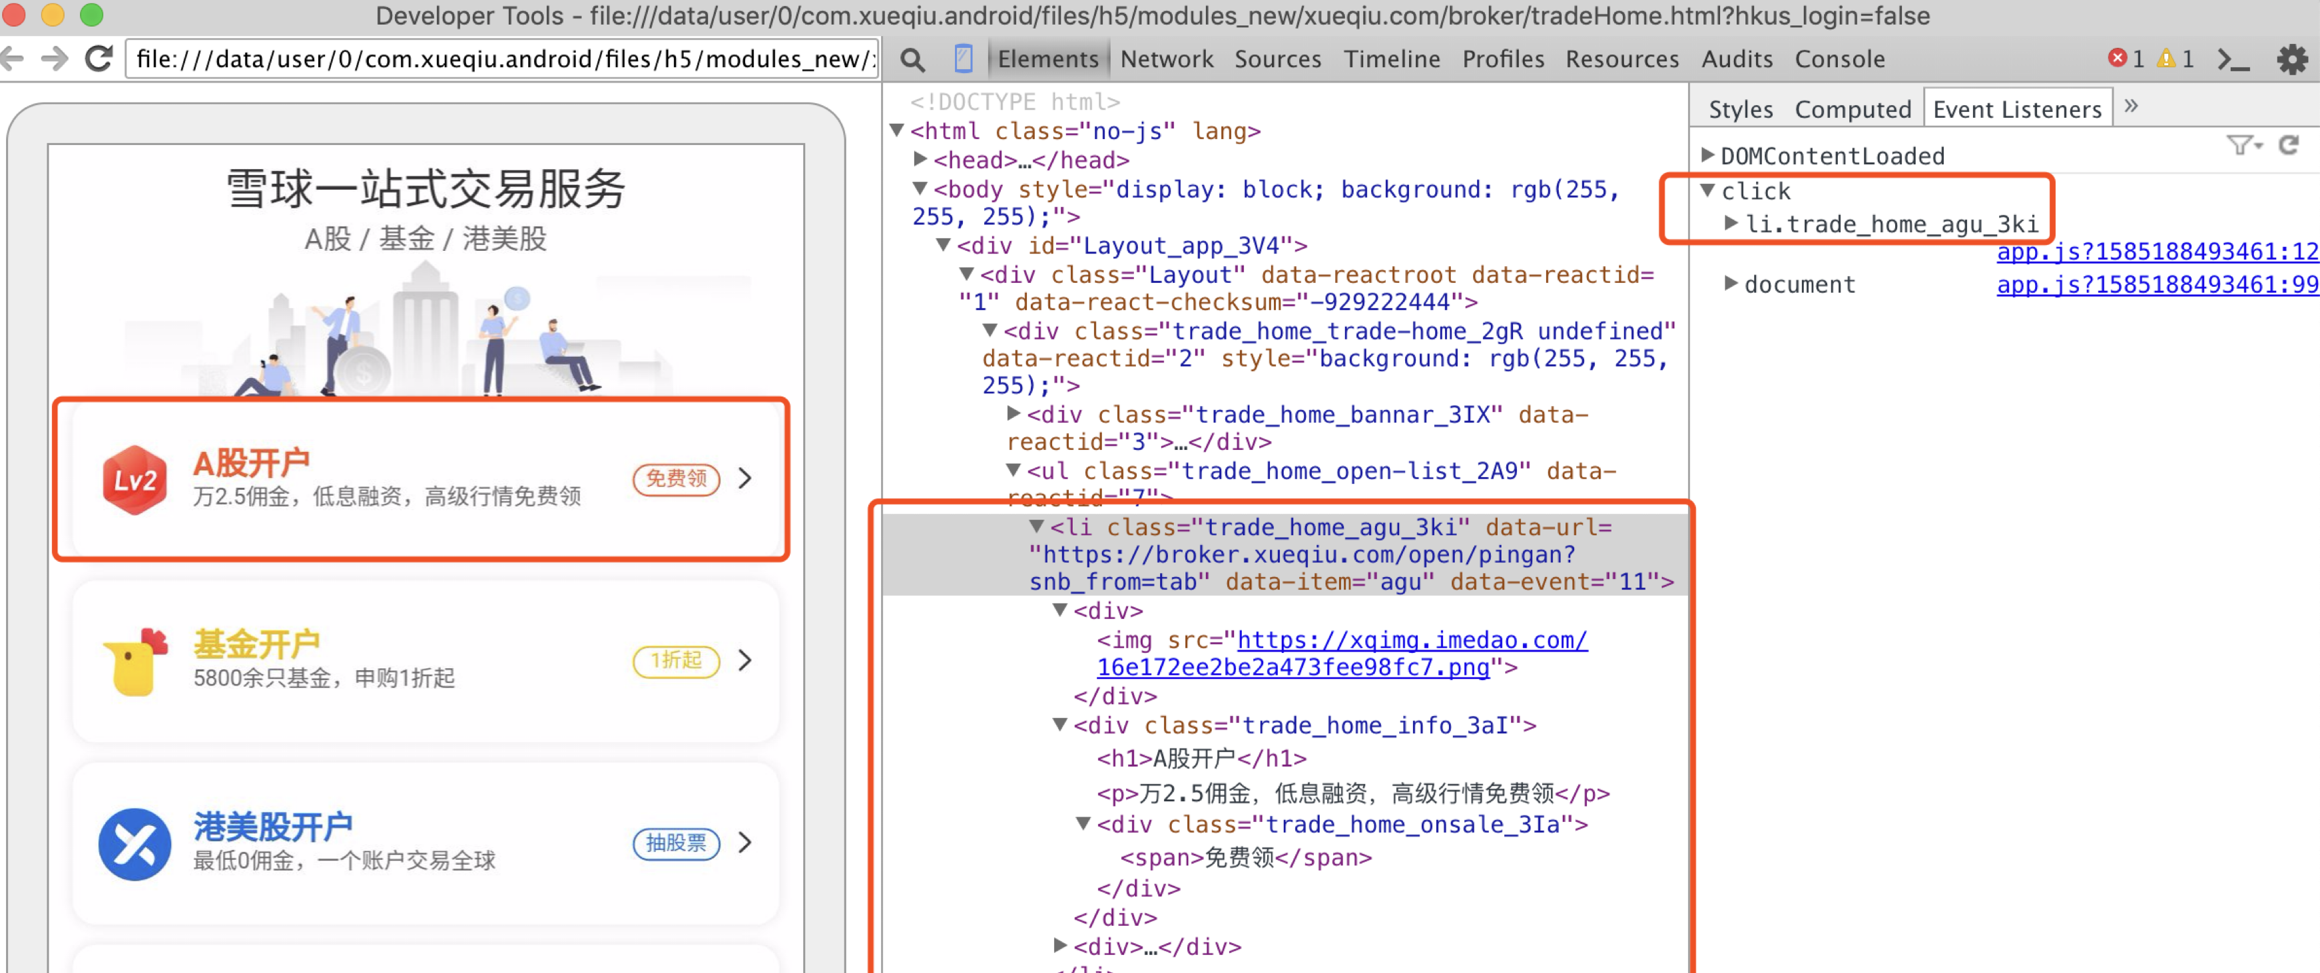Screen dimensions: 2320x973
Task: Switch to the Network tab
Action: point(1166,59)
